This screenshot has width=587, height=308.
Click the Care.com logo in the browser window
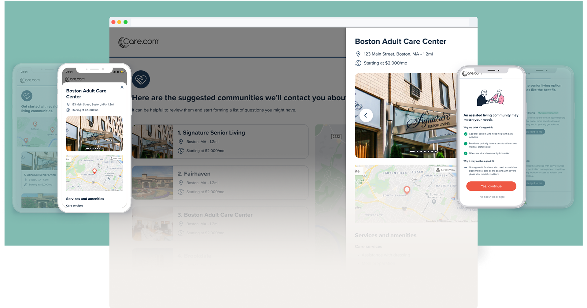pos(138,42)
